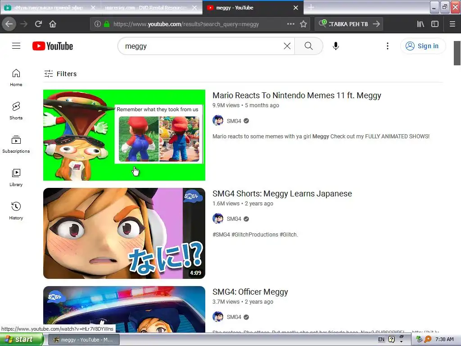Open SMG4 channel under Meggy Learns Japanese
Viewport: 461px width, 346px height.
point(234,219)
